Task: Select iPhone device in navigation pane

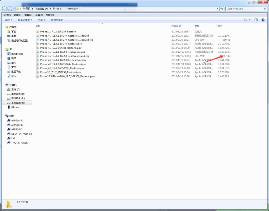Action: coord(15,107)
